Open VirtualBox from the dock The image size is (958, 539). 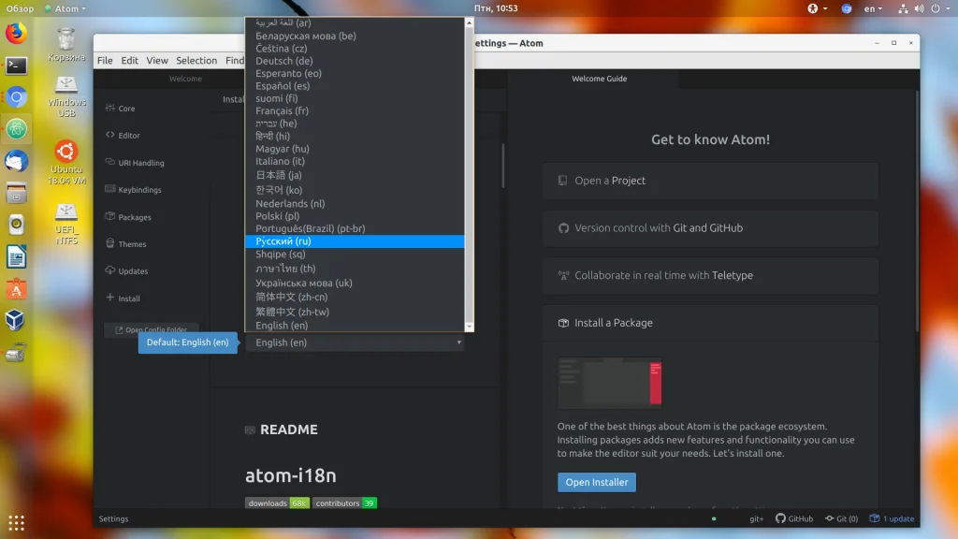17,320
